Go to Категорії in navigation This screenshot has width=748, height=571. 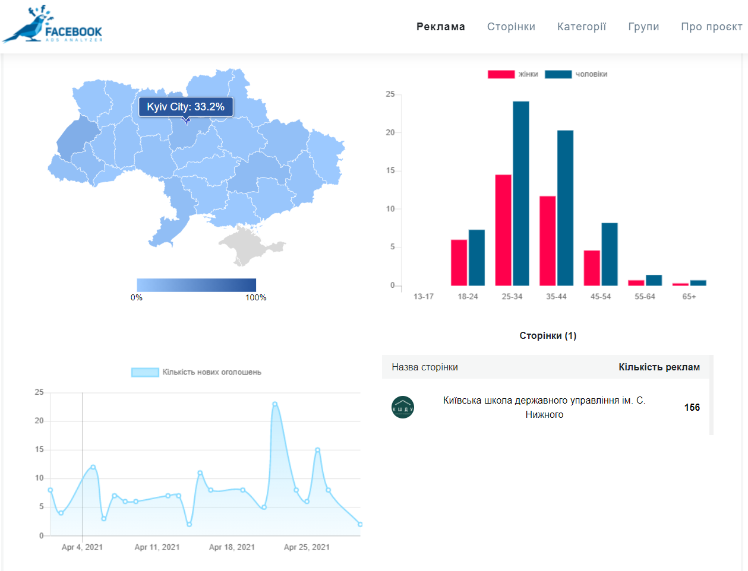tap(582, 27)
